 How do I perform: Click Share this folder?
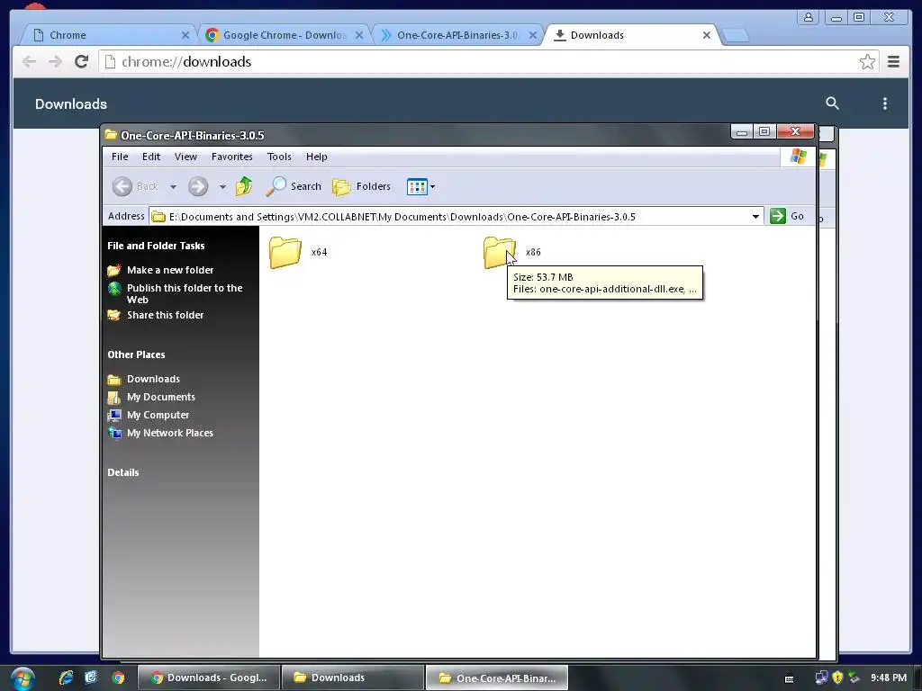coord(166,315)
